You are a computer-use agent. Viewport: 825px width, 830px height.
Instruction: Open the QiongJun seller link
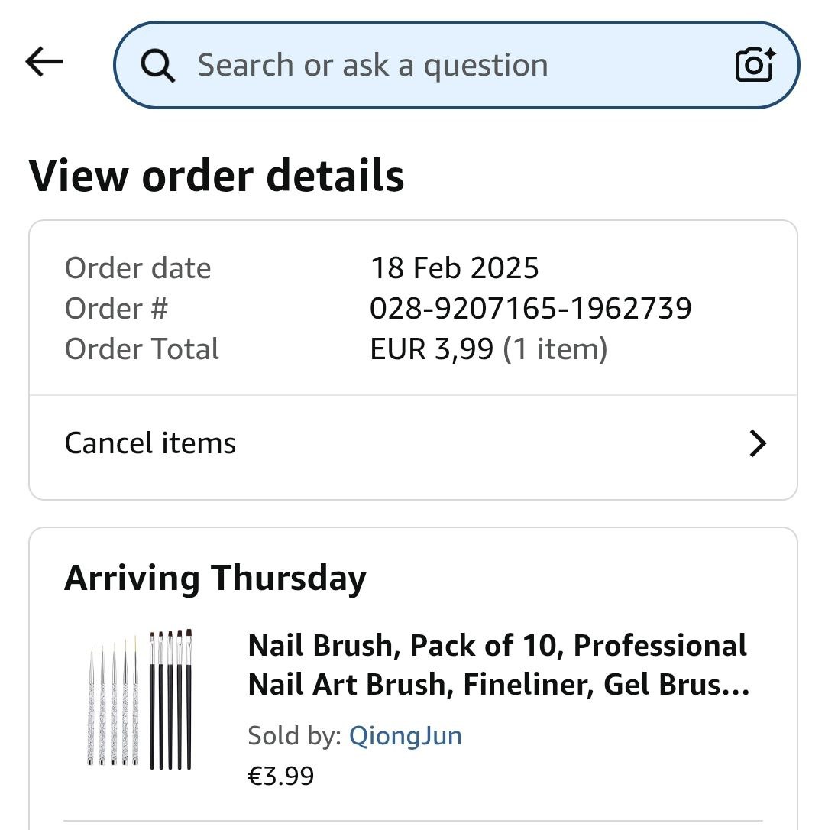405,736
